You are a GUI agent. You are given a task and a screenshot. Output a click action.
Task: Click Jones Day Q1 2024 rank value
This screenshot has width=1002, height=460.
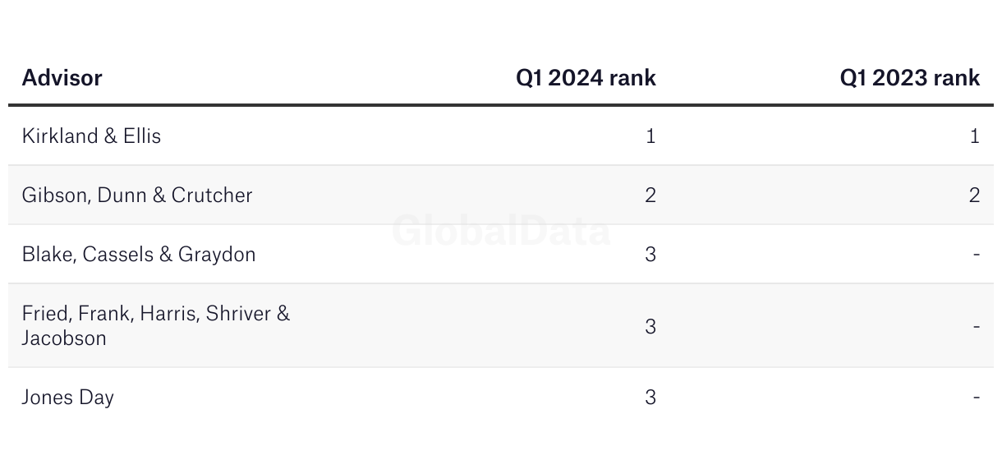(650, 398)
